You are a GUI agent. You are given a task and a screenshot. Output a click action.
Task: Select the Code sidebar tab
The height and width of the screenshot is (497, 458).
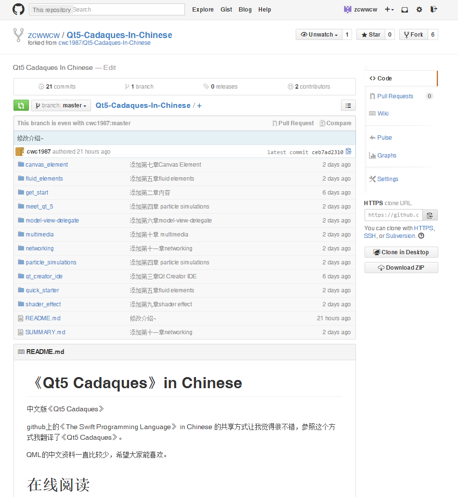(x=401, y=78)
